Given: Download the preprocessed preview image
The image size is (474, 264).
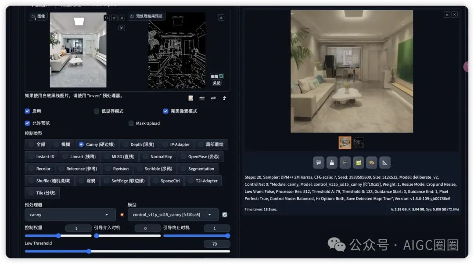Looking at the screenshot, I should click(221, 17).
